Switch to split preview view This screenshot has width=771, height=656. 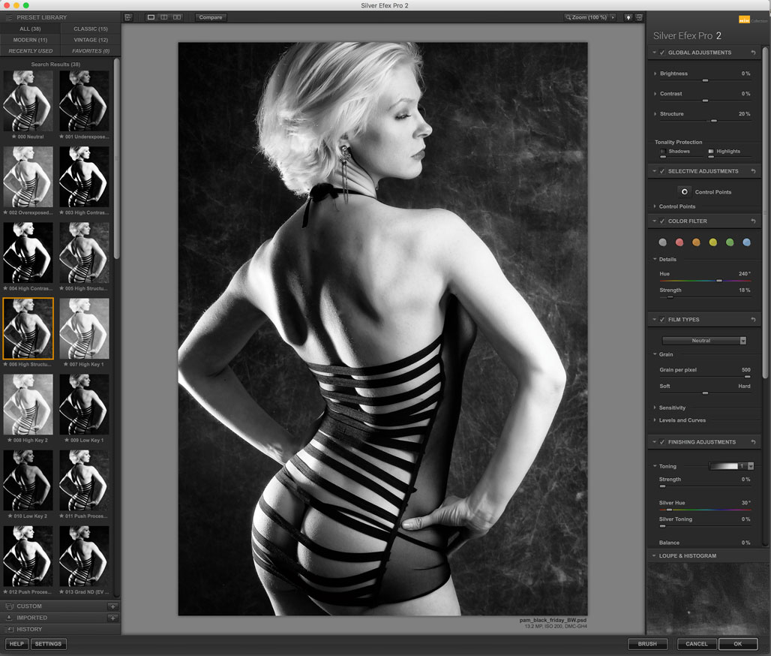click(163, 17)
